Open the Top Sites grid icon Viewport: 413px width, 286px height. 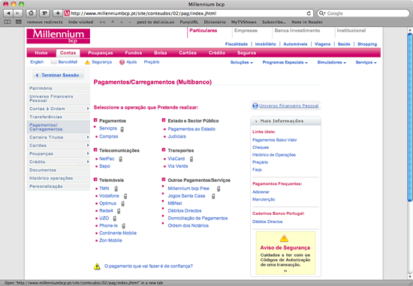(19, 22)
